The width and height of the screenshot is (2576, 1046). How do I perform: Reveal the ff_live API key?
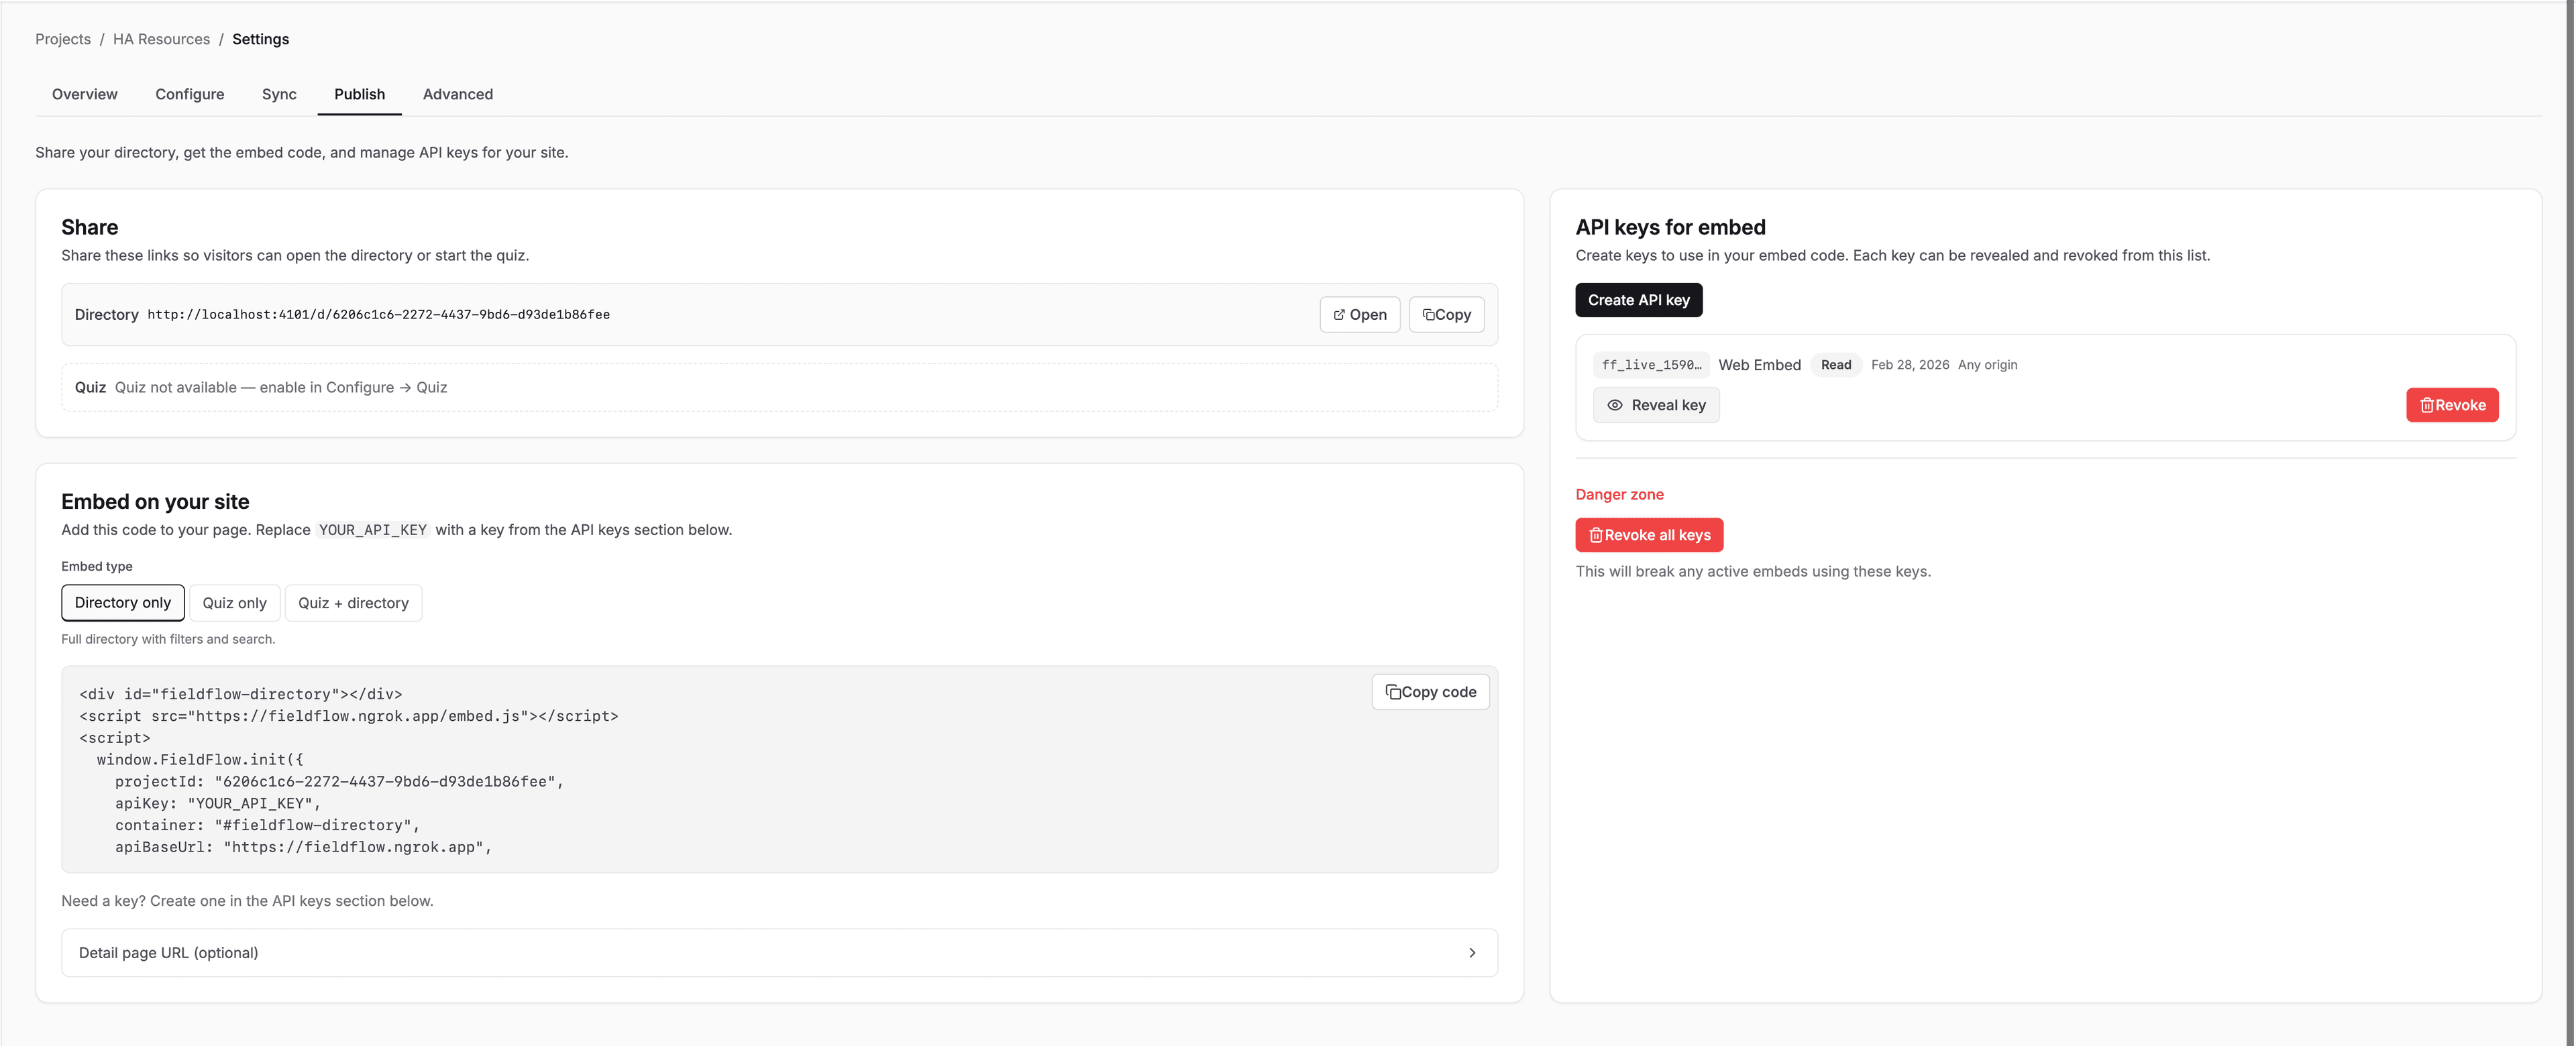[x=1656, y=405]
